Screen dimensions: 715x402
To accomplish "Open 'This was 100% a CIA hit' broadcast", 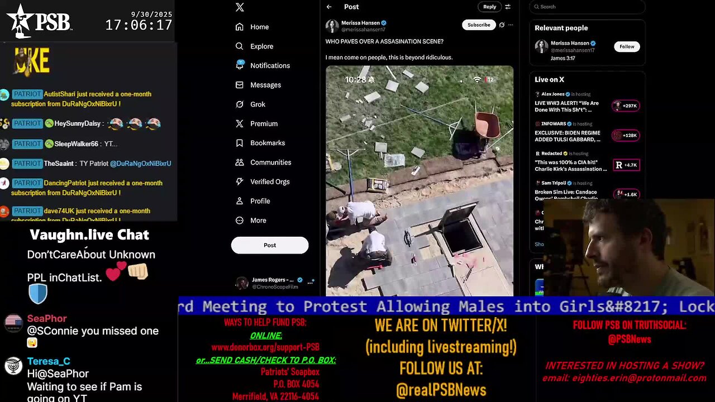I will [x=571, y=165].
